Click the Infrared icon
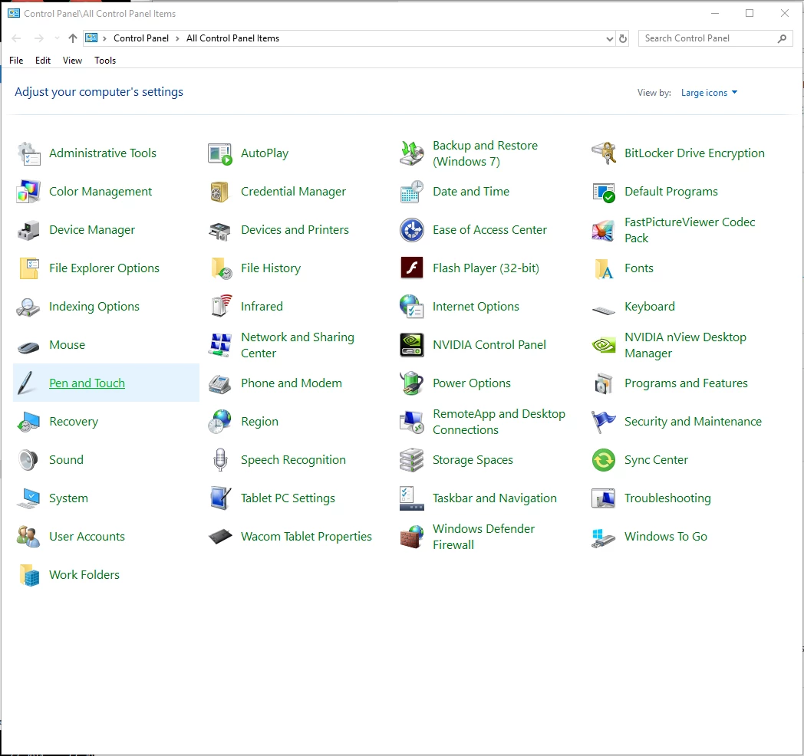The width and height of the screenshot is (804, 756). pyautogui.click(x=220, y=307)
